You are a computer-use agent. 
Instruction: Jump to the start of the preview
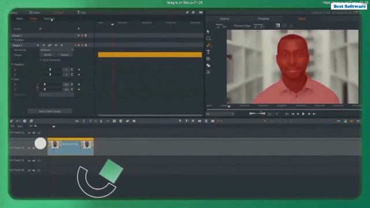[293, 114]
